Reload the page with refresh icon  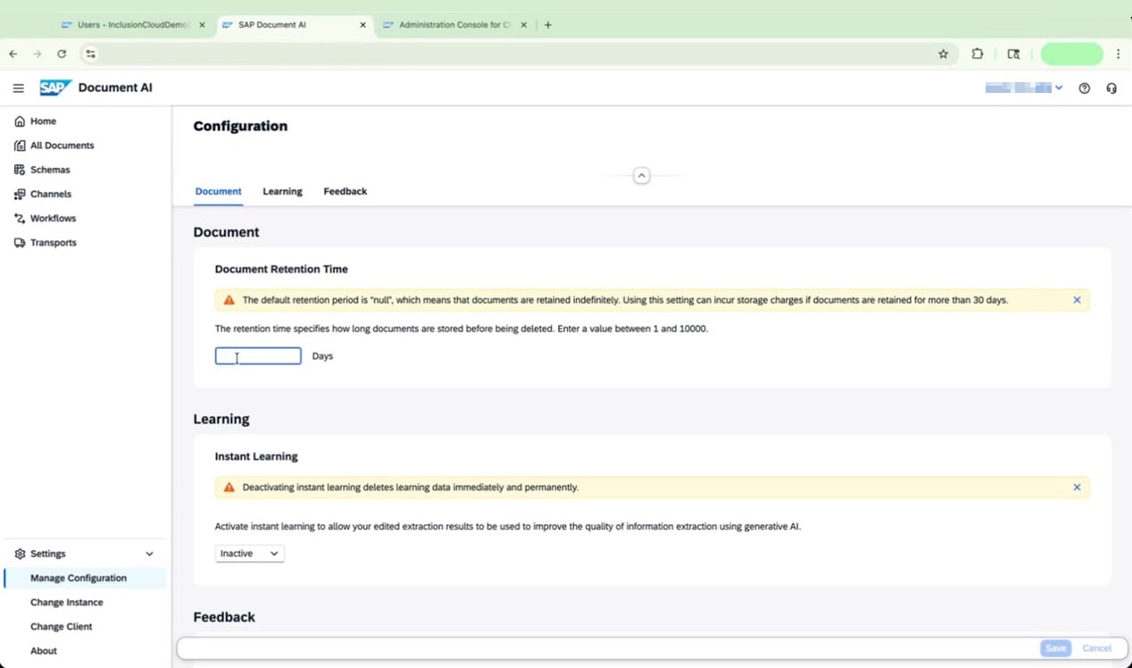(x=62, y=54)
